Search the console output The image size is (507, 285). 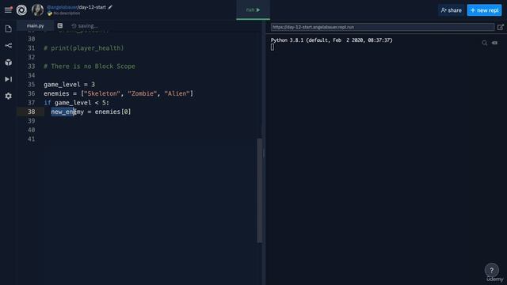(484, 43)
